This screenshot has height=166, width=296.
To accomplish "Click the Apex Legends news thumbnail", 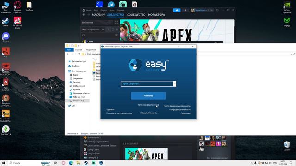I will (x=147, y=154).
